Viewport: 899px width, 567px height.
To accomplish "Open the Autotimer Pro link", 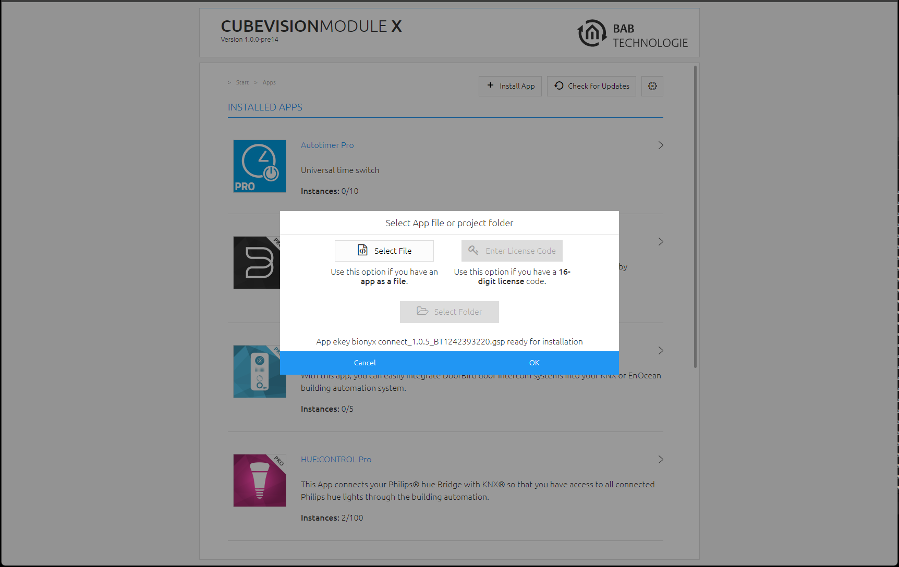I will [327, 145].
